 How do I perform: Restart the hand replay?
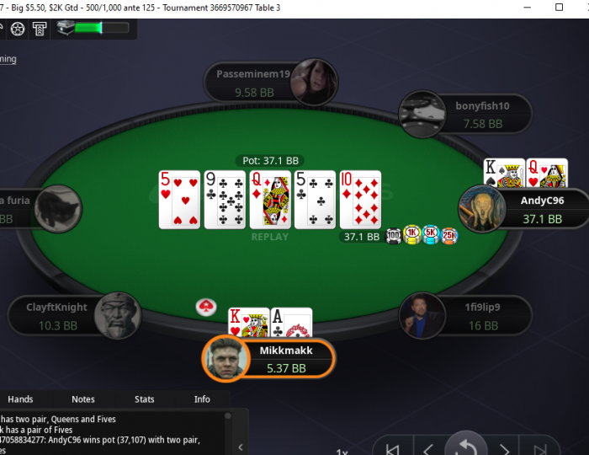[x=466, y=446]
